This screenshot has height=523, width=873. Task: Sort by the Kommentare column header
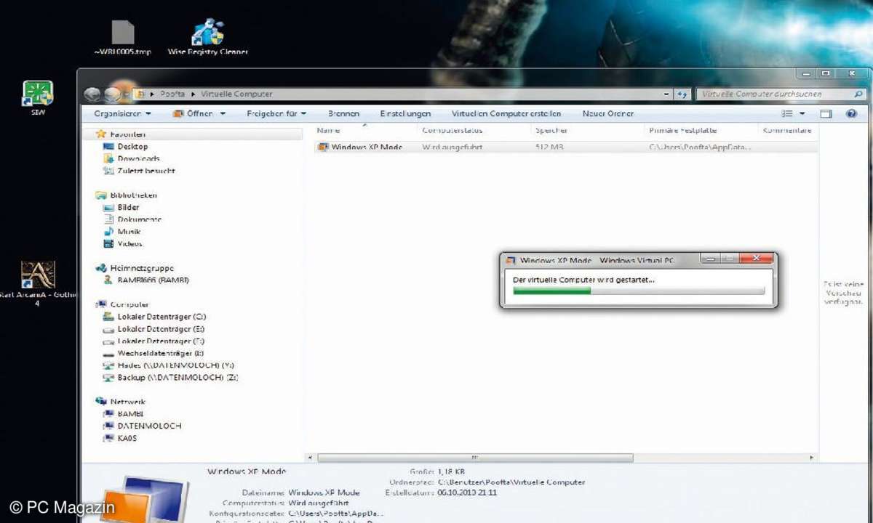pyautogui.click(x=787, y=131)
